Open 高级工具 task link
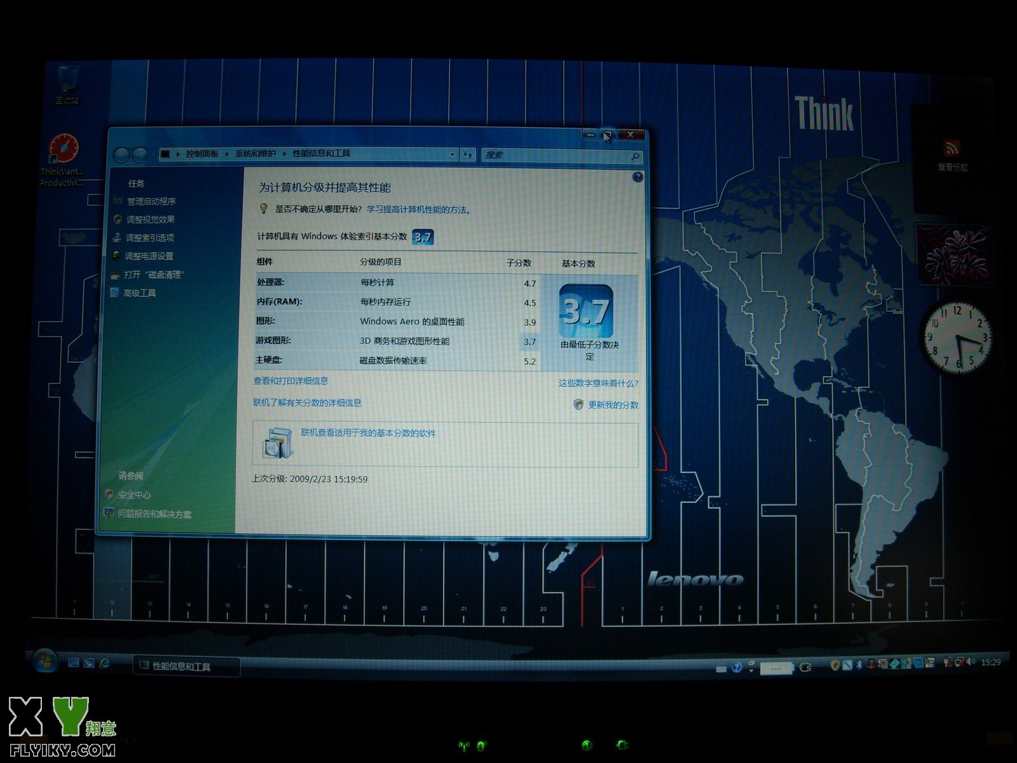This screenshot has width=1017, height=763. pyautogui.click(x=139, y=293)
